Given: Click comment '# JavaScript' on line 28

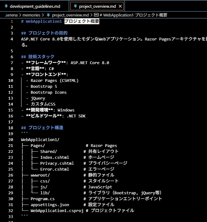Looking at the screenshot, I should 98,187.
